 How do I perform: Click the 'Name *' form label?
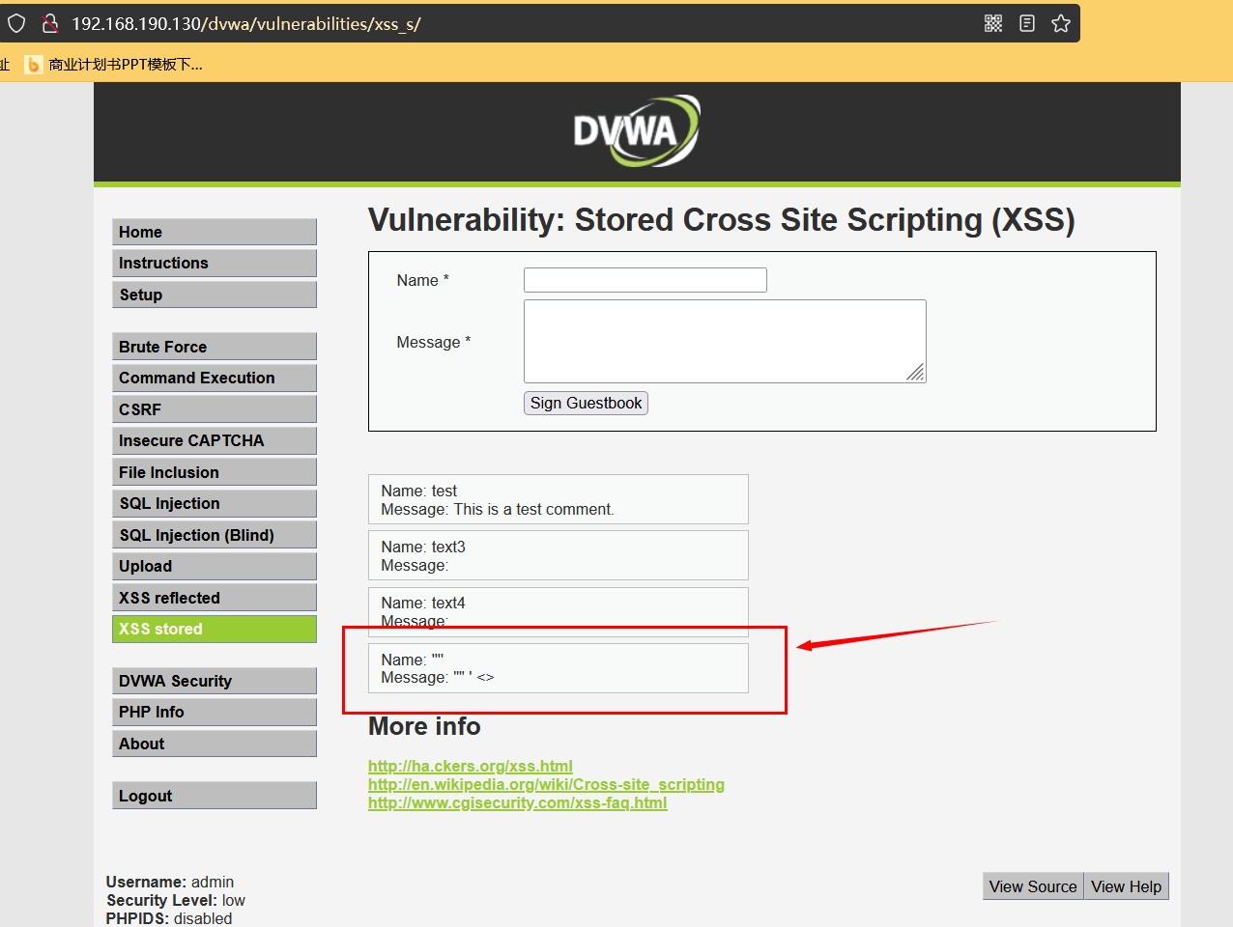(x=423, y=280)
